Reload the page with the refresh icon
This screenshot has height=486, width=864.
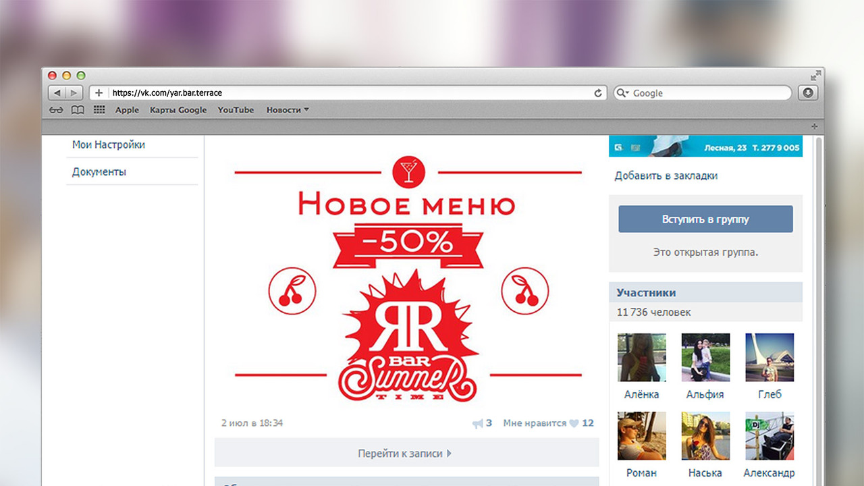(597, 93)
